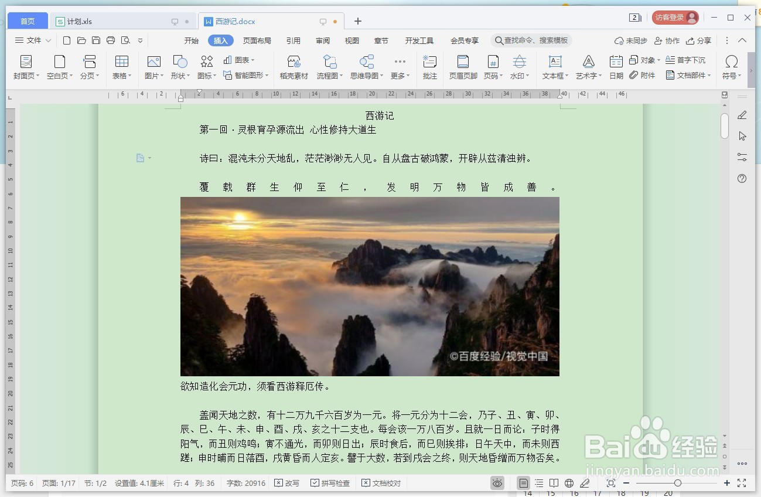This screenshot has height=497, width=761.
Task: Collapse the ribbon with the chevron
Action: 742,40
